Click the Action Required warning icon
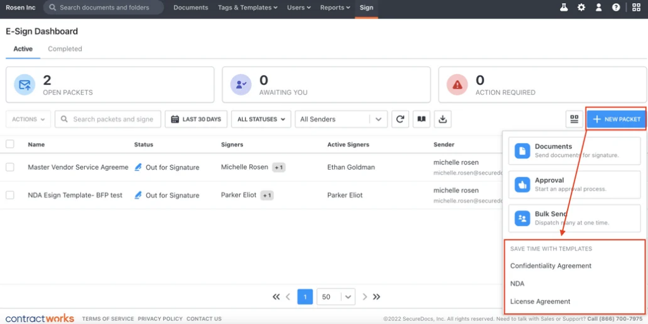 [x=457, y=85]
